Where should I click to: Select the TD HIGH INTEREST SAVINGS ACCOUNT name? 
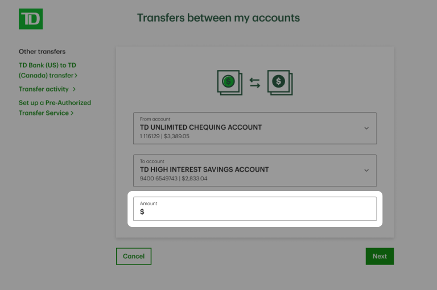click(x=204, y=169)
